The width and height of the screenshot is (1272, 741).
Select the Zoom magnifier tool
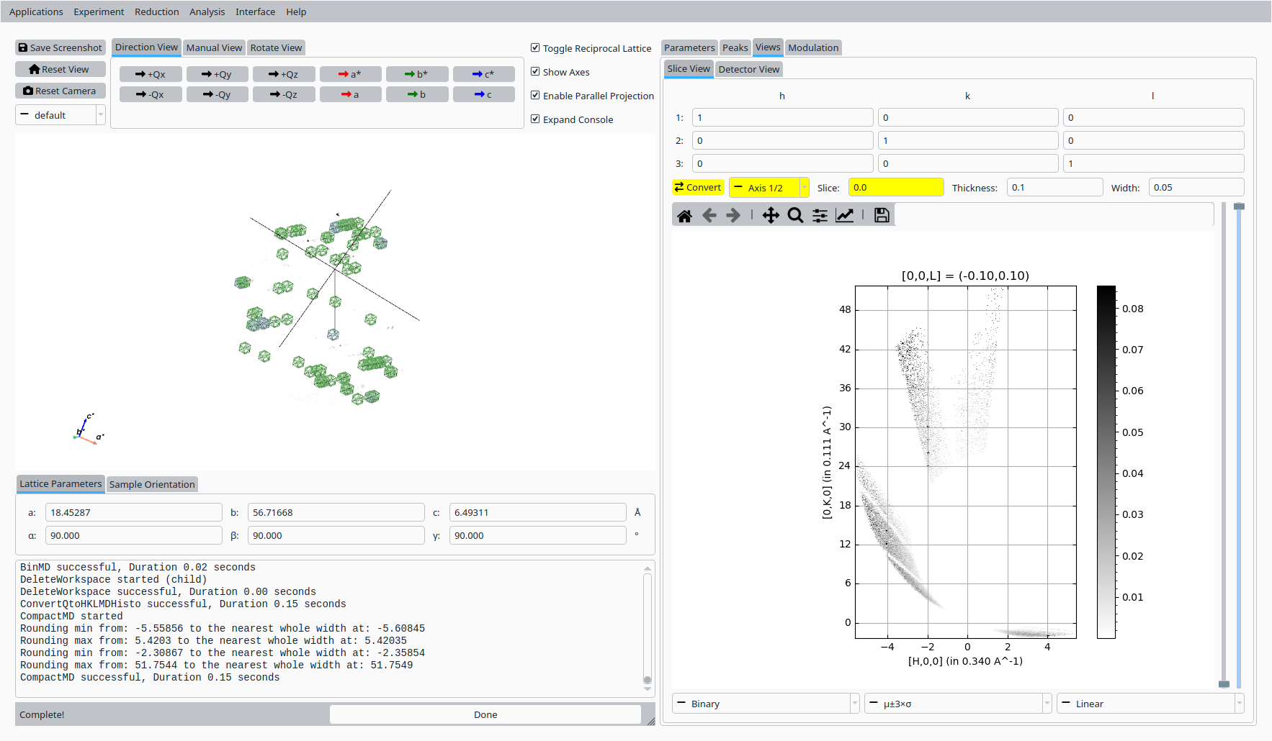pos(795,215)
